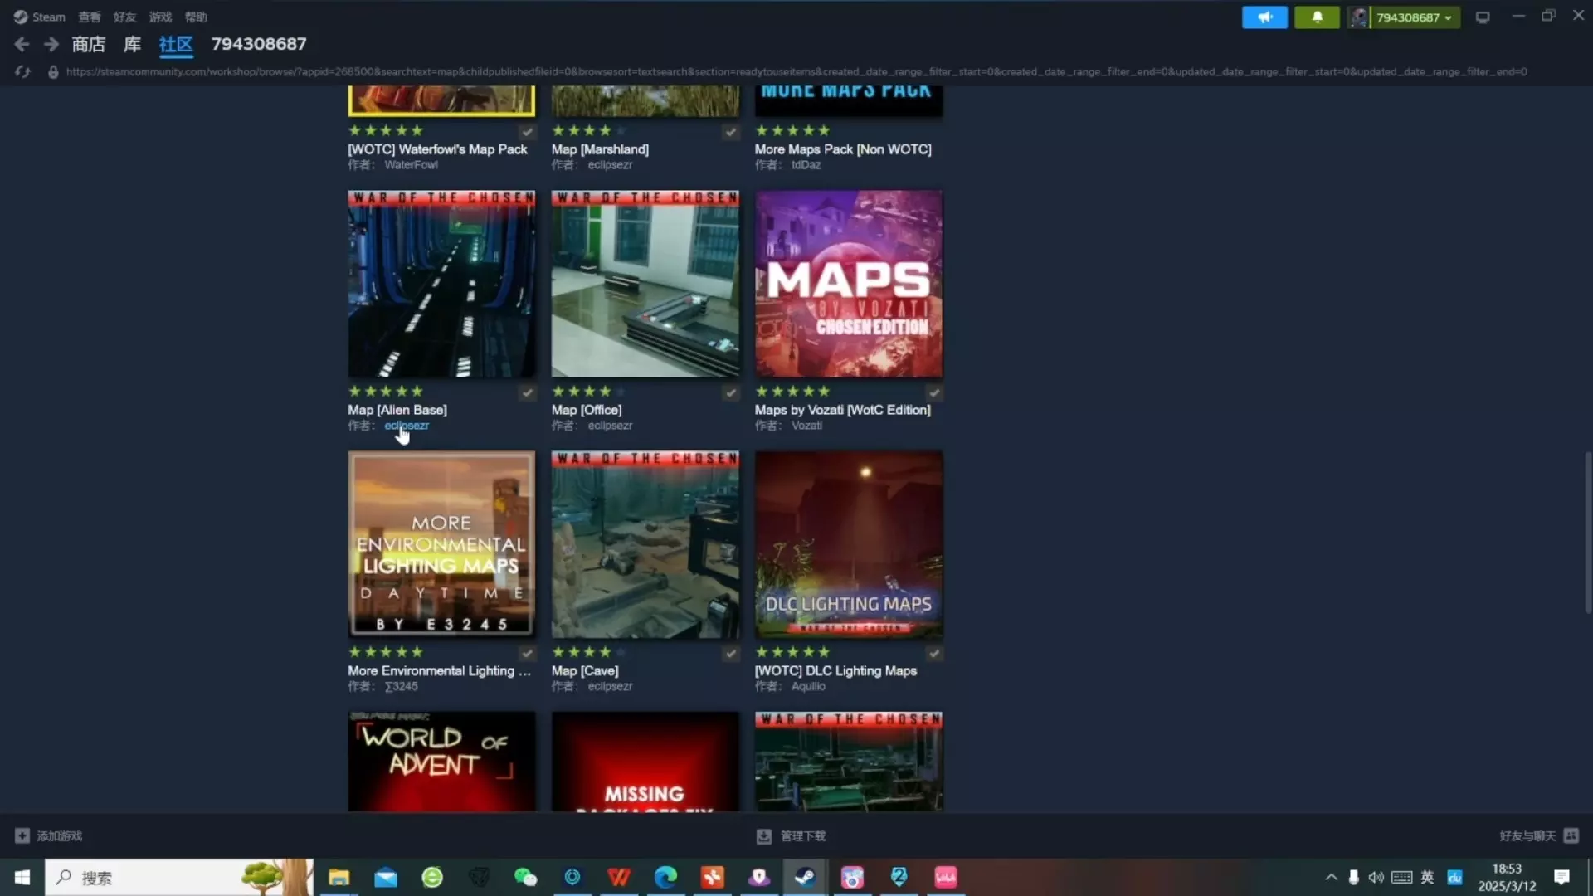The image size is (1593, 896).
Task: Switch to the 社区 tab
Action: click(x=176, y=44)
